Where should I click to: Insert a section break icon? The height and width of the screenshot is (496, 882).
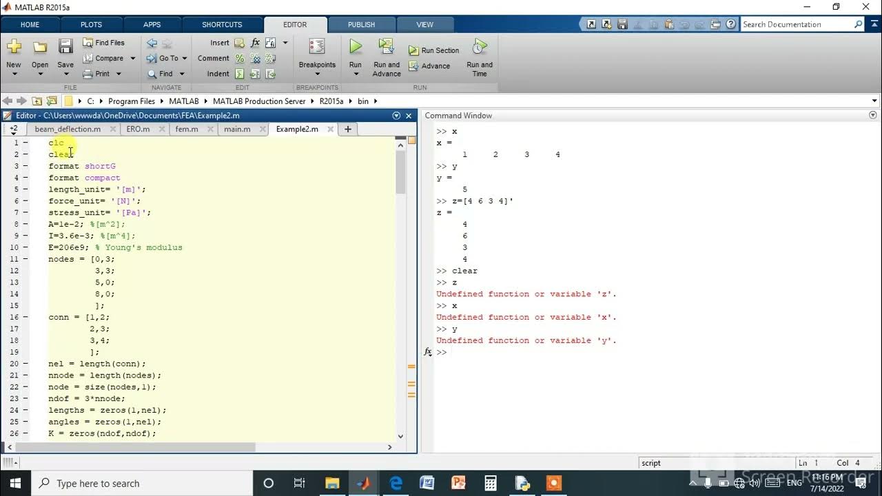tap(239, 43)
